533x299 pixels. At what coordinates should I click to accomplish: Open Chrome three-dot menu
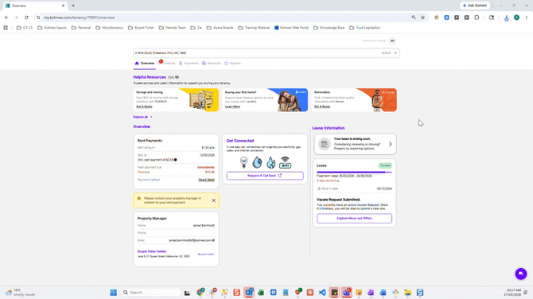click(x=527, y=17)
